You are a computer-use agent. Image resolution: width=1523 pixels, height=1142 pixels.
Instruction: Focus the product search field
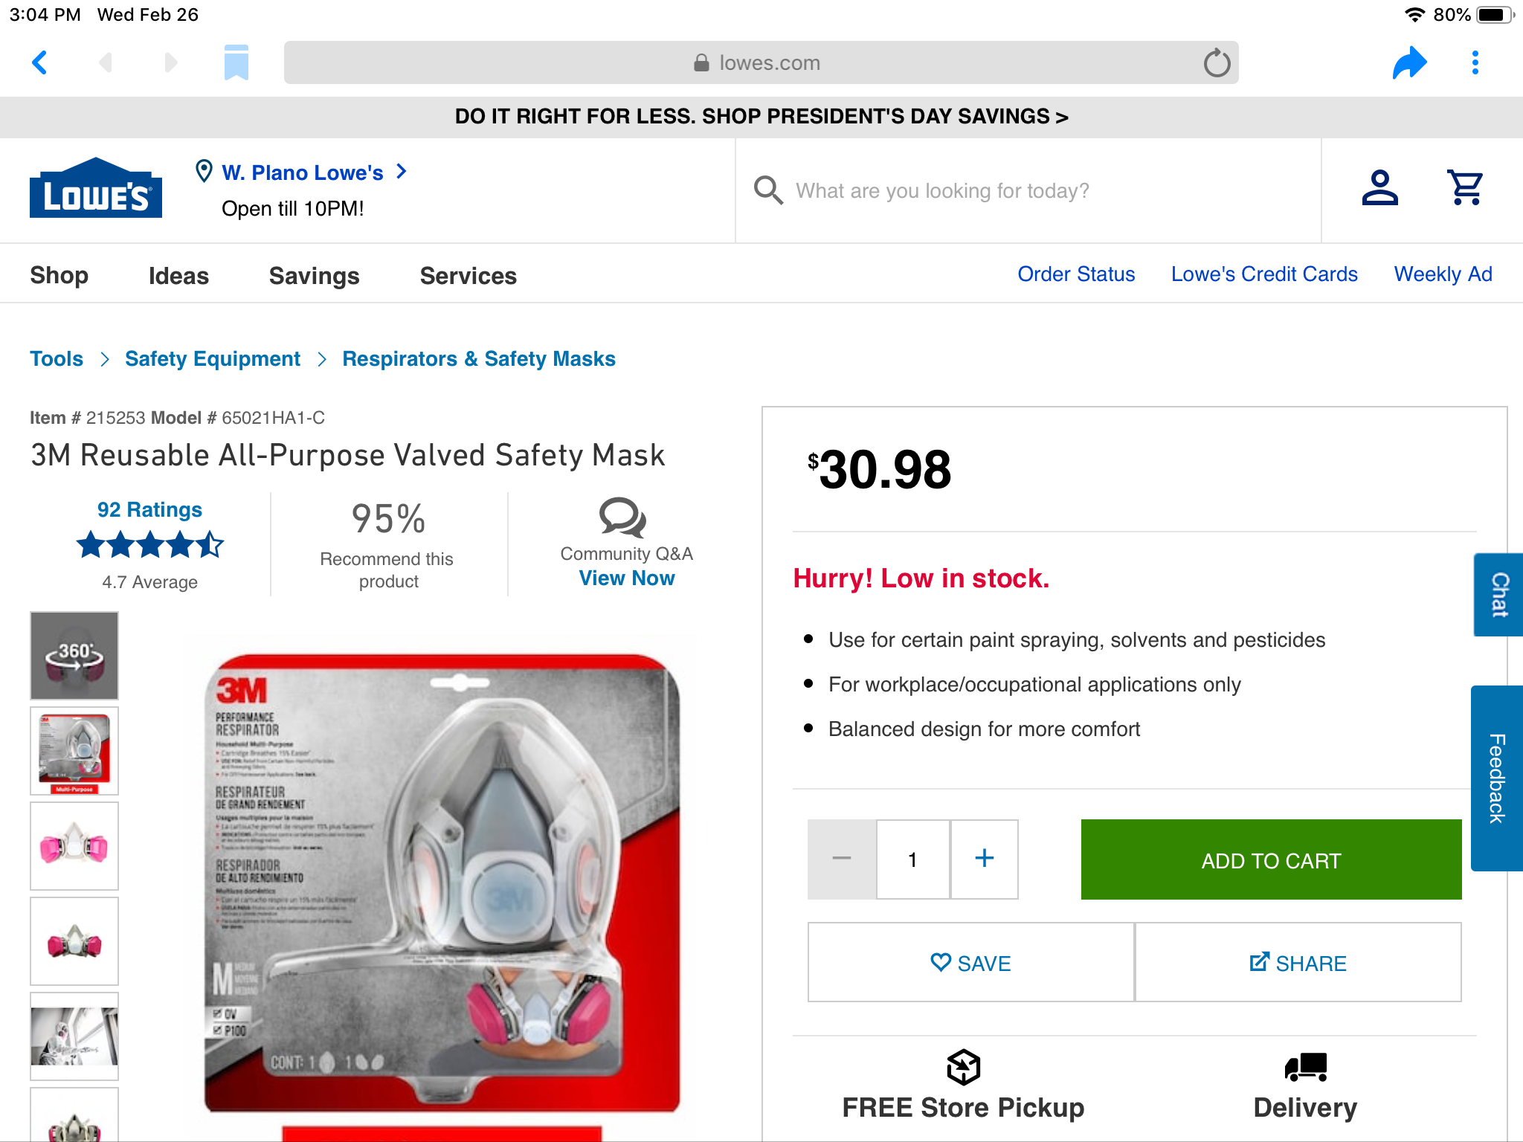(x=1026, y=191)
